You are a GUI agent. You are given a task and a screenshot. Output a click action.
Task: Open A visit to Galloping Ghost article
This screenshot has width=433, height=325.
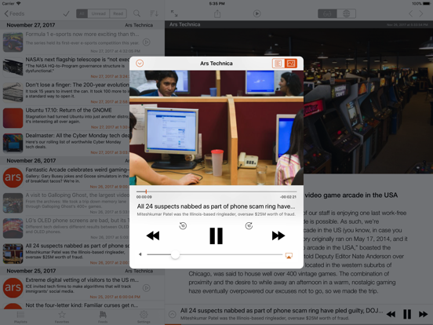click(65, 203)
